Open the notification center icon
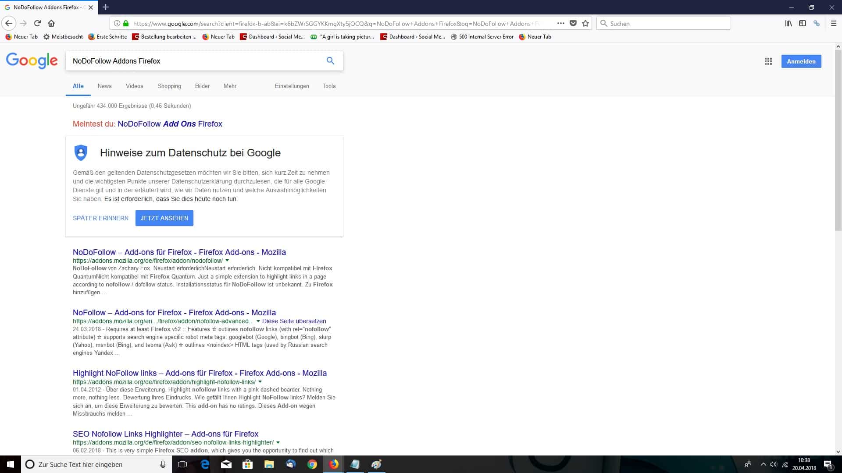This screenshot has height=473, width=842. point(828,465)
